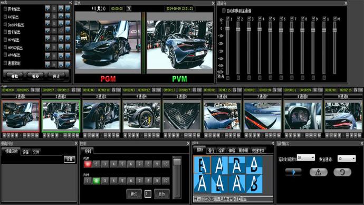Select the last diagonal wipe effect with B
The width and height of the screenshot is (364, 205).
[254, 184]
